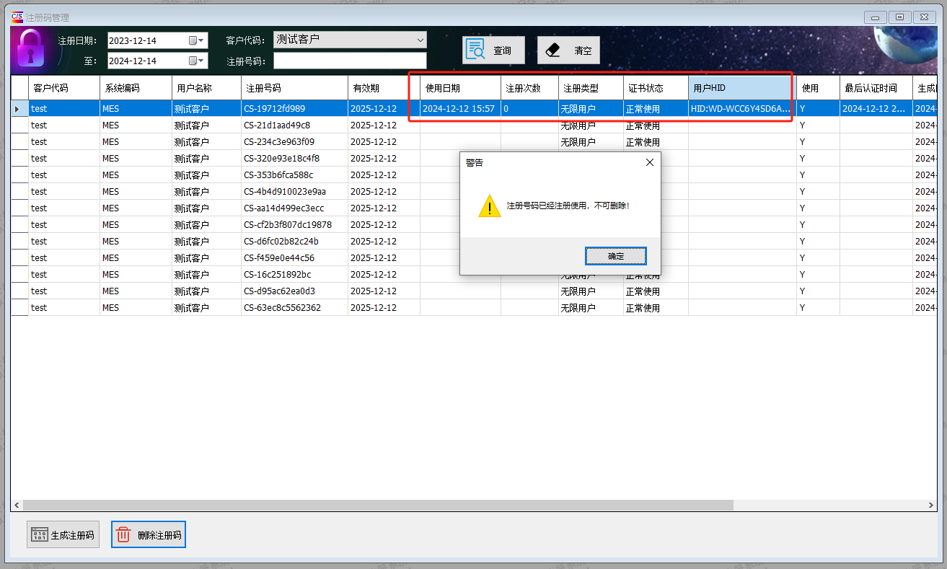Click the 确定 button in warning dialog
Image resolution: width=947 pixels, height=569 pixels.
pos(615,256)
